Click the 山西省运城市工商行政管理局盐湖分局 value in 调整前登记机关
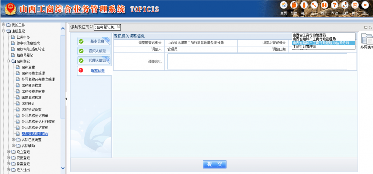 pyautogui.click(x=195, y=43)
